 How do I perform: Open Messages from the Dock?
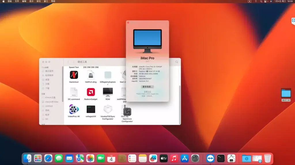tap(59, 158)
